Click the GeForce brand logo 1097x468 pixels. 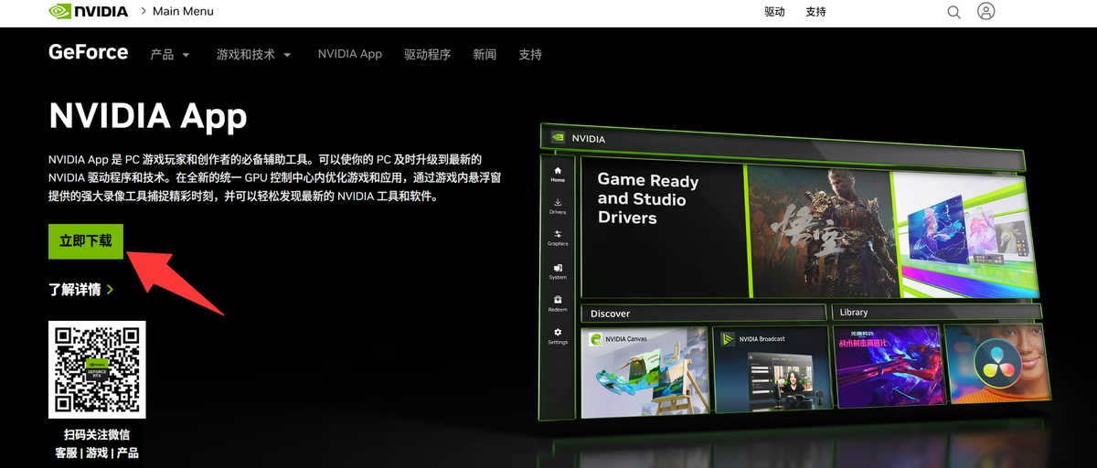click(x=89, y=52)
